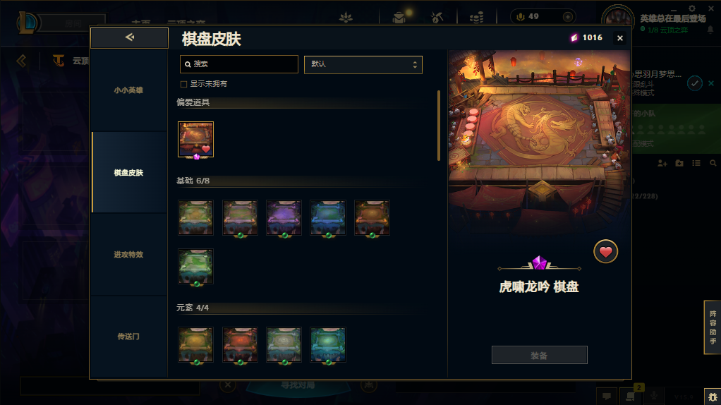The height and width of the screenshot is (405, 721).
Task: Switch to the 小小英雄 tab
Action: click(x=128, y=90)
